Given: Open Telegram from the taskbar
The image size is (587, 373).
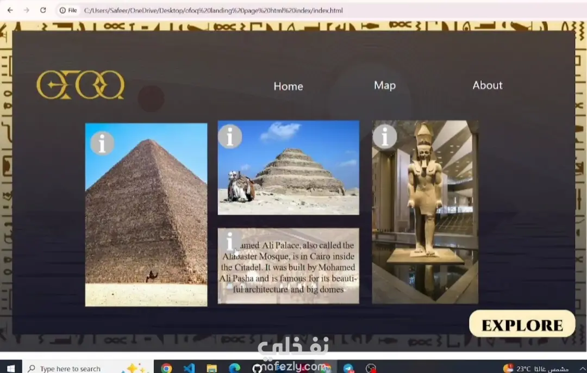Looking at the screenshot, I should (348, 368).
